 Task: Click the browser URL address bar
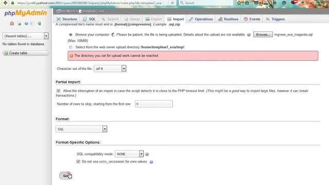pos(89,3)
